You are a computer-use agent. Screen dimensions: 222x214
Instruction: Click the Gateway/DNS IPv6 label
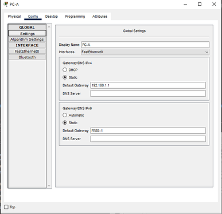tap(77, 108)
